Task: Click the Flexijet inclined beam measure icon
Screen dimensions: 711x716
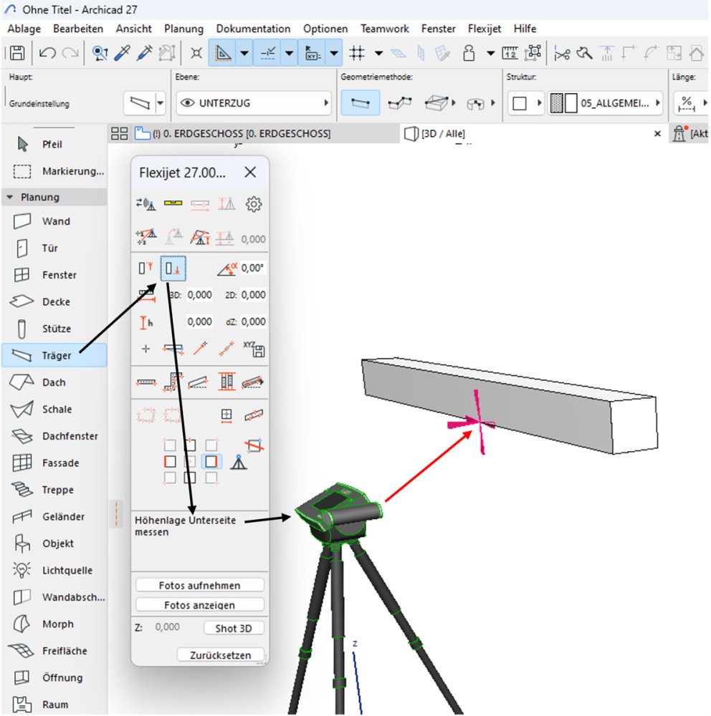Action: [199, 382]
